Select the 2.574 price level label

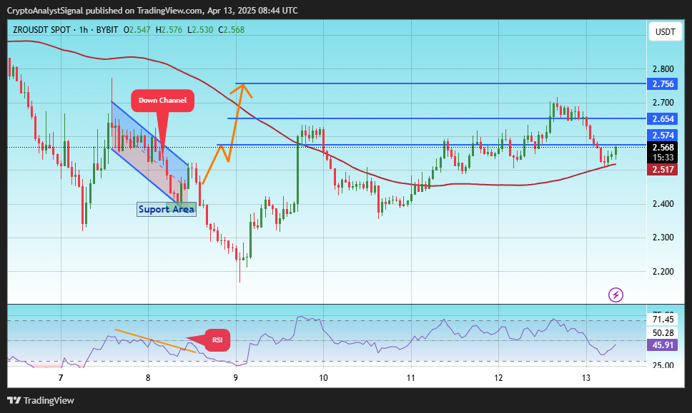click(x=663, y=136)
